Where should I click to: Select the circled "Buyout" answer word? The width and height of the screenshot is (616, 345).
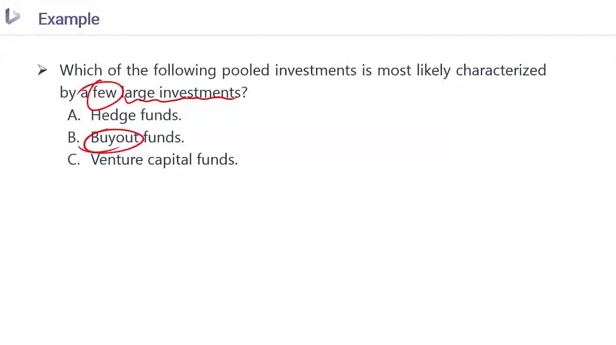(115, 138)
